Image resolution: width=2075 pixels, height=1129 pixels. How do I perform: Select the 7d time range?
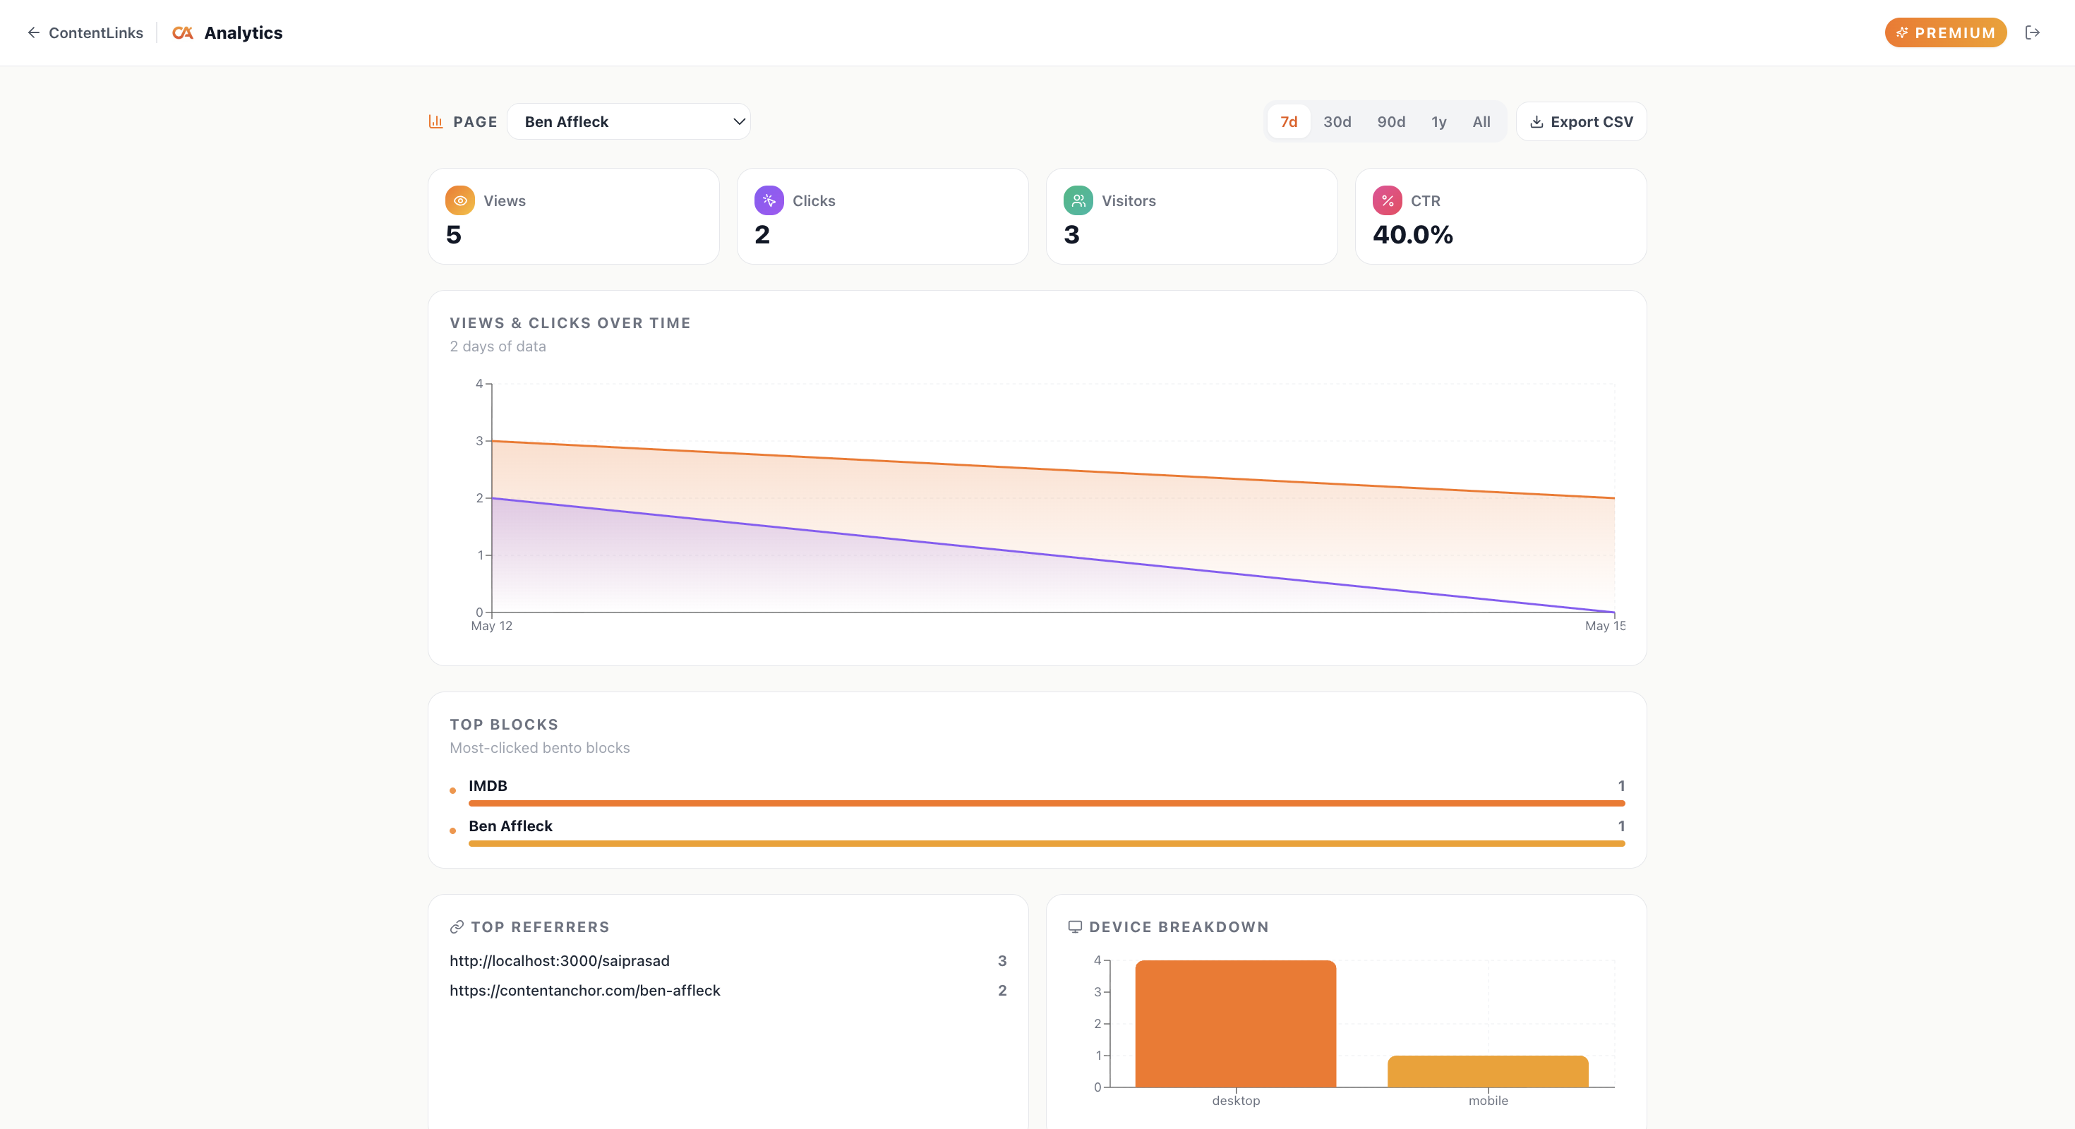1289,121
